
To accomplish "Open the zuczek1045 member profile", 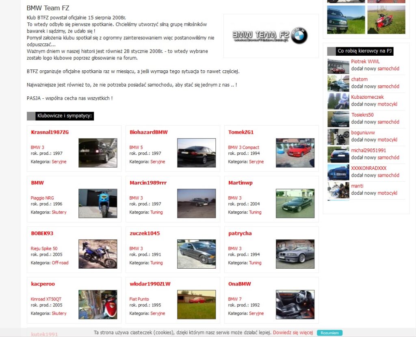I will (145, 233).
